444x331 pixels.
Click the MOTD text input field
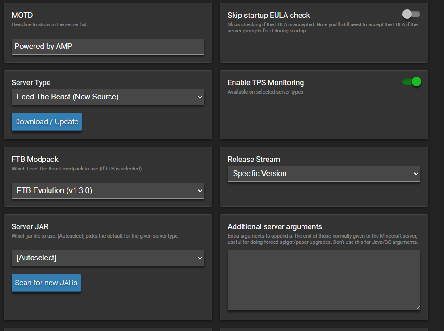[108, 46]
